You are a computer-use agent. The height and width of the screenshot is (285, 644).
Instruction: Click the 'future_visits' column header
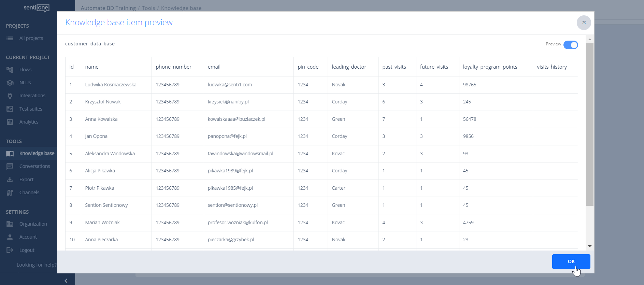[x=434, y=67]
